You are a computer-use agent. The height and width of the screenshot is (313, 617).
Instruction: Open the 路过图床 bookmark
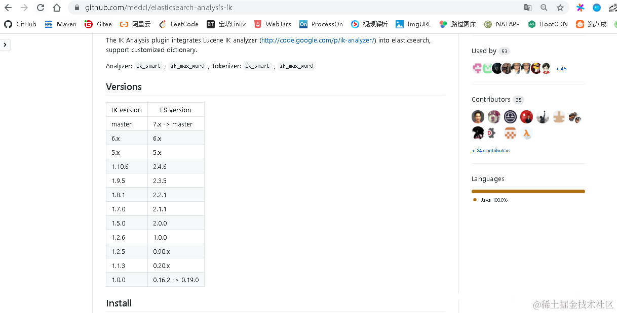pos(457,24)
